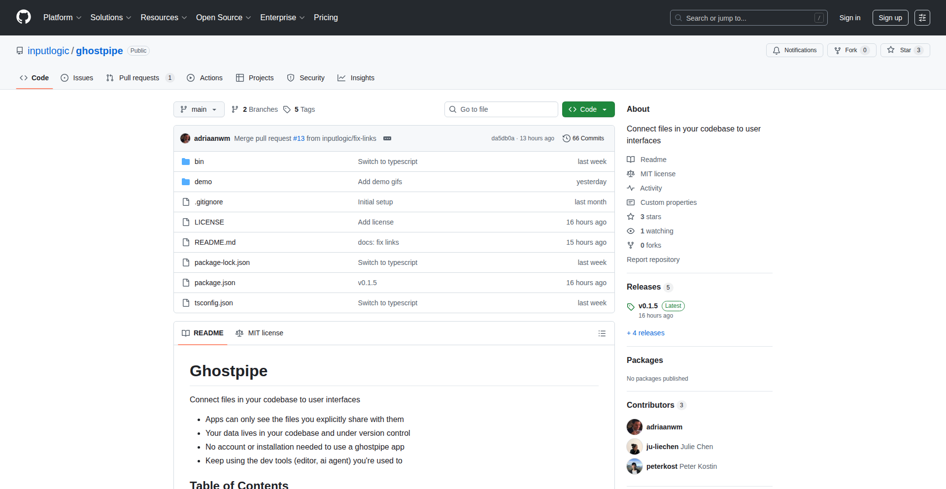The height and width of the screenshot is (489, 946).
Task: Click the LICENSE file icon
Action: [186, 222]
